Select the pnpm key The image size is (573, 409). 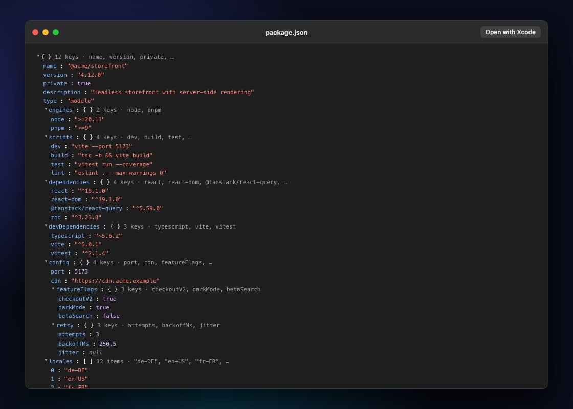click(x=58, y=128)
